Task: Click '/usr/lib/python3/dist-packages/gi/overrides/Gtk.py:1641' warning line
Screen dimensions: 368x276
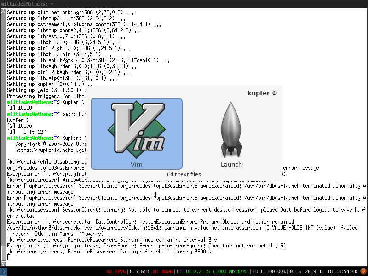Action: (x=182, y=228)
